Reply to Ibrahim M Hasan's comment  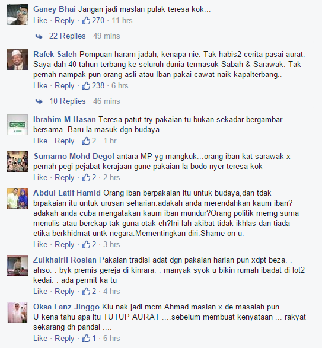tap(65, 141)
